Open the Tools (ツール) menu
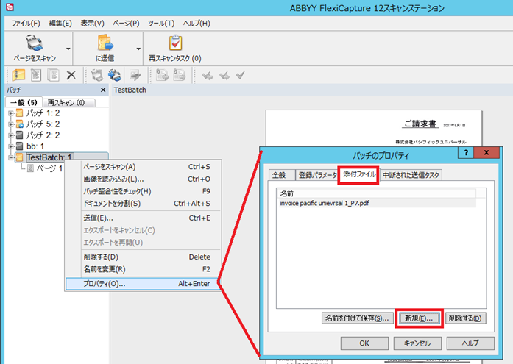The width and height of the screenshot is (513, 364). pyautogui.click(x=161, y=24)
